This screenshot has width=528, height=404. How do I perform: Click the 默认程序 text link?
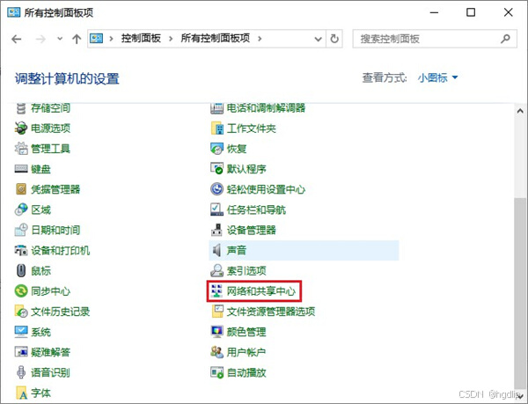[x=246, y=169]
